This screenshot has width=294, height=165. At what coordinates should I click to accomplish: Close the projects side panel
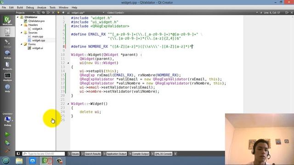point(53,12)
